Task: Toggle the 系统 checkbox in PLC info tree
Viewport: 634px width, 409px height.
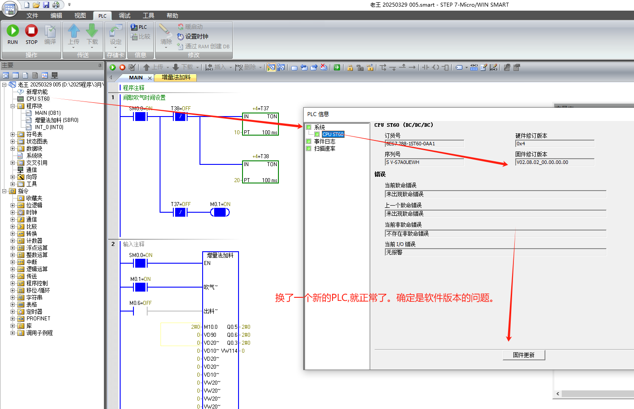Action: tap(309, 127)
